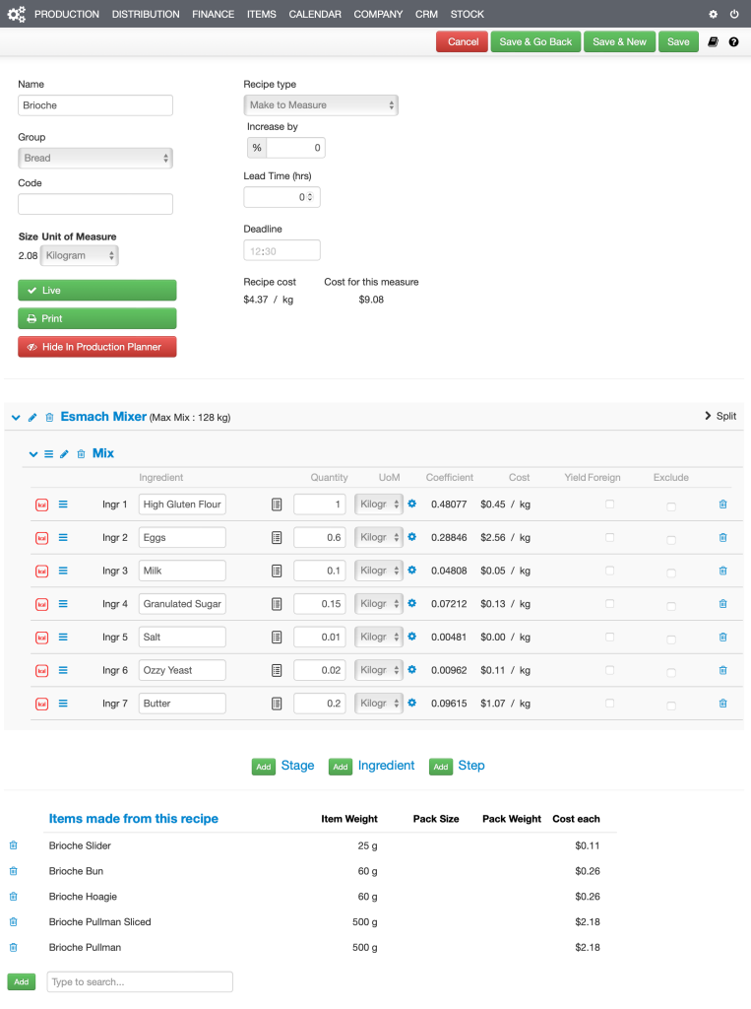Toggle Yield Foreign for Ozzy Yeast
Viewport: 751px width, 1009px height.
(609, 670)
